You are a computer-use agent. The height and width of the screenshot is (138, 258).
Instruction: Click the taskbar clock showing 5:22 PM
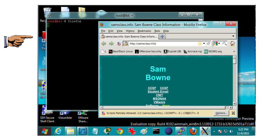pos(243,131)
